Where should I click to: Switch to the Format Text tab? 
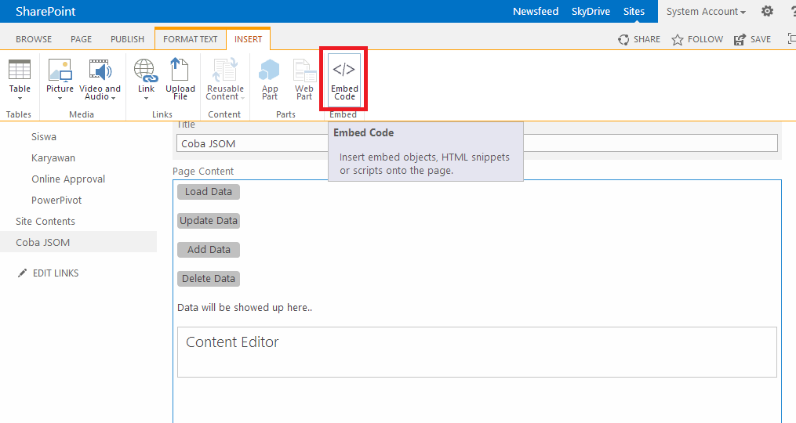(191, 39)
